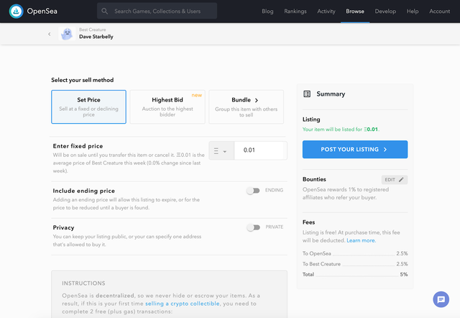Click the arrow on Post Your Listing
This screenshot has height=318, width=460.
click(385, 150)
